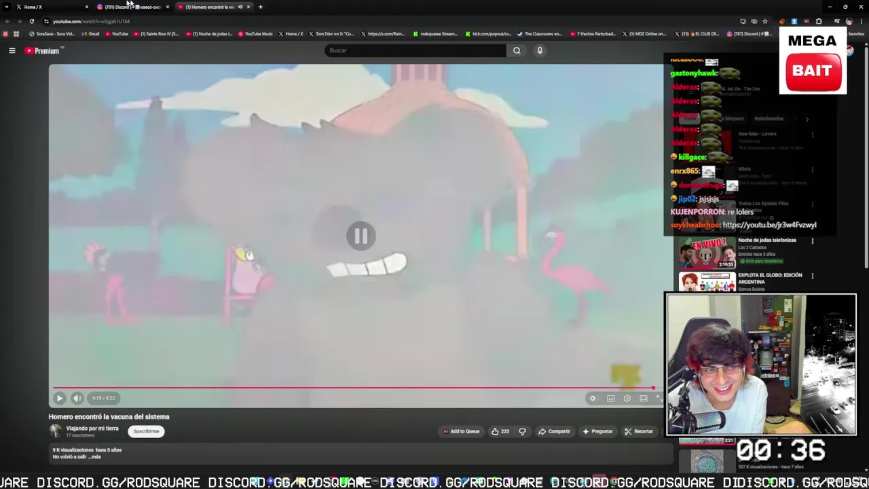Screen dimensions: 869x489
Task: Open options menu for Raw Man - Lovers
Action: 813,134
